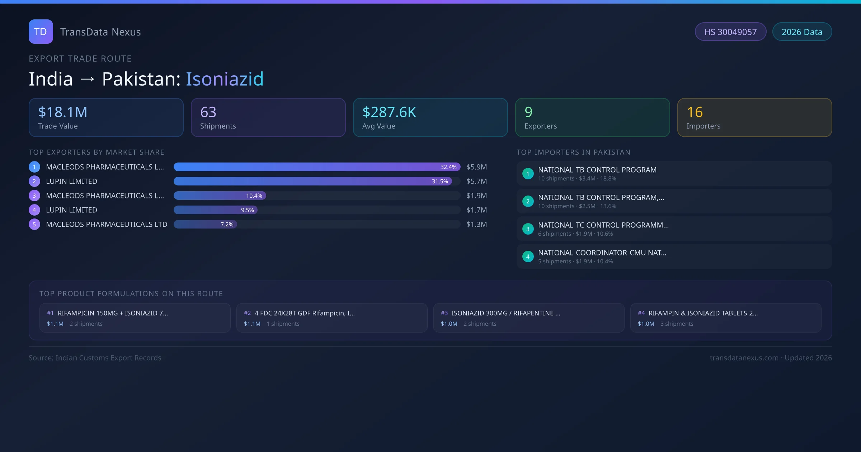Click green rank 1 importer badge
Viewport: 861px width, 452px height.
528,174
